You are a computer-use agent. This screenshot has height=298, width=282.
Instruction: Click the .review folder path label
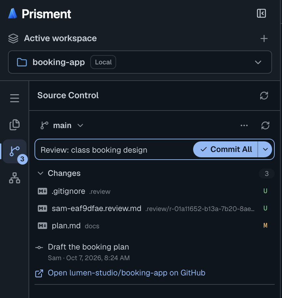[100, 191]
